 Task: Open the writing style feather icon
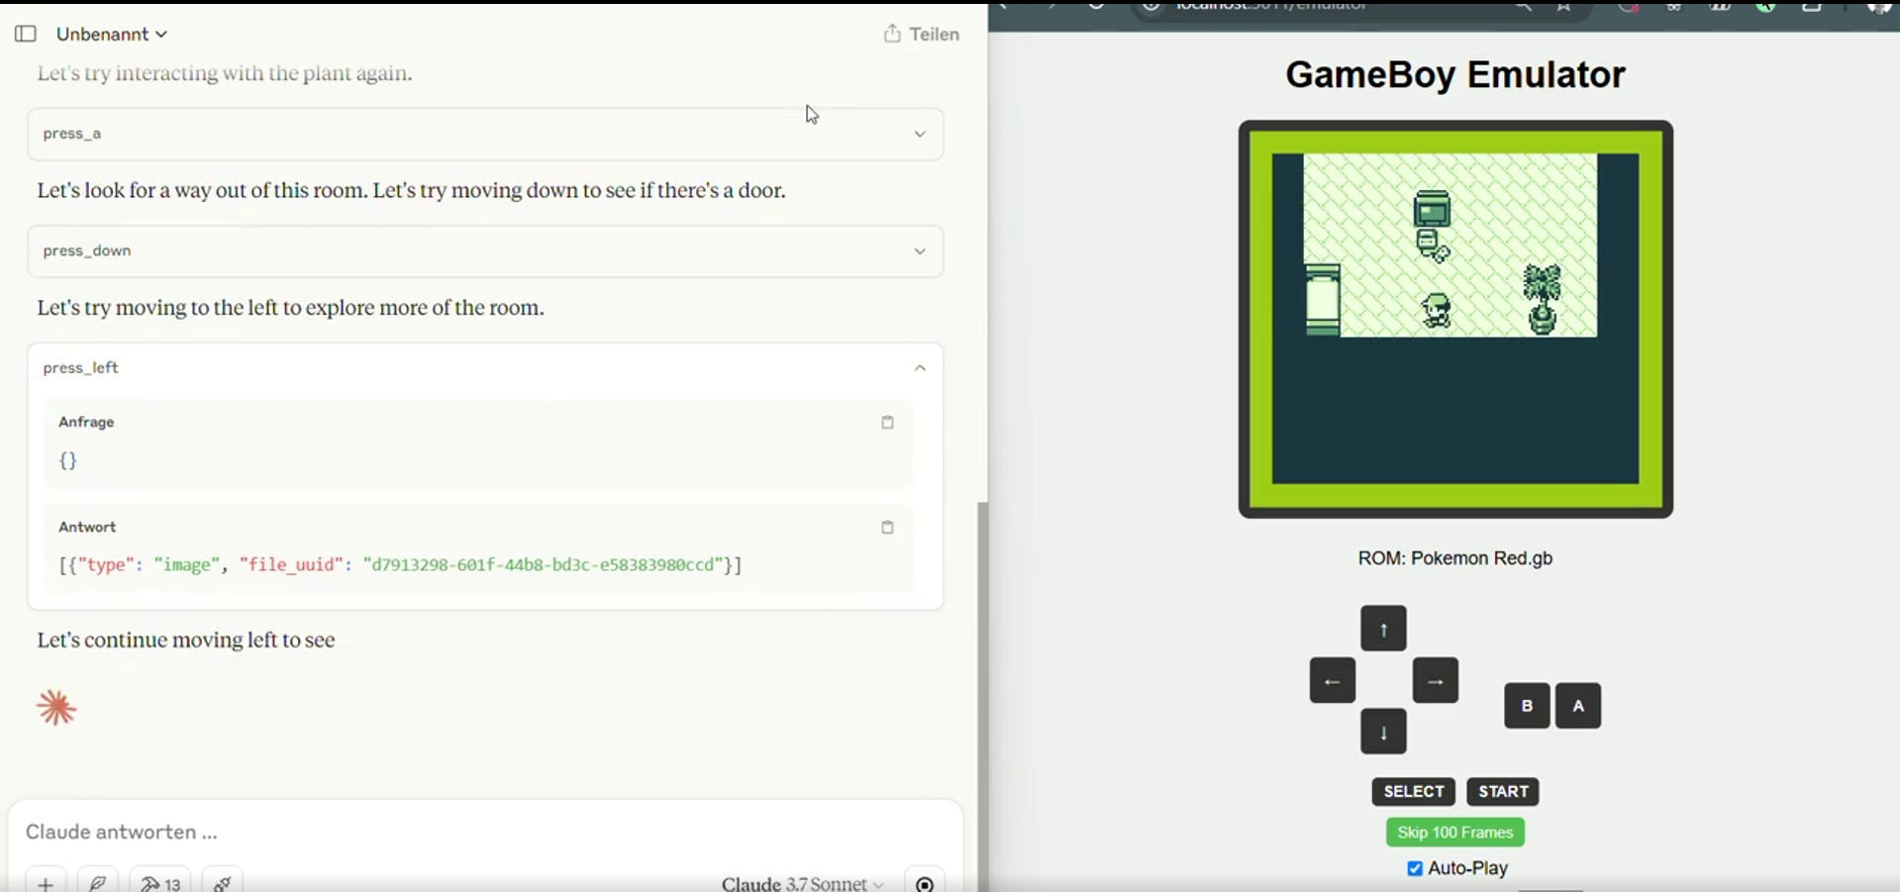98,882
